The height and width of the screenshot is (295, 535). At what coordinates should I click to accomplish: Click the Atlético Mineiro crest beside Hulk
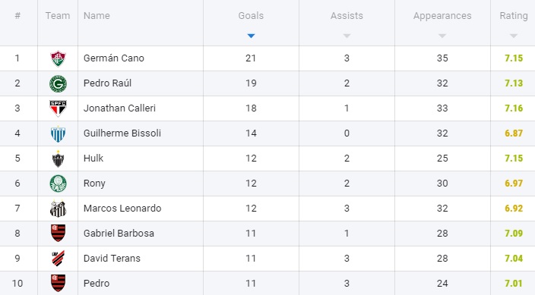pyautogui.click(x=58, y=158)
